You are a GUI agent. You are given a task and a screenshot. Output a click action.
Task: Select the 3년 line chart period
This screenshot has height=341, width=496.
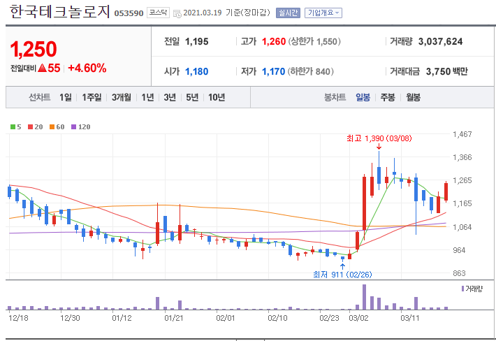tap(170, 97)
